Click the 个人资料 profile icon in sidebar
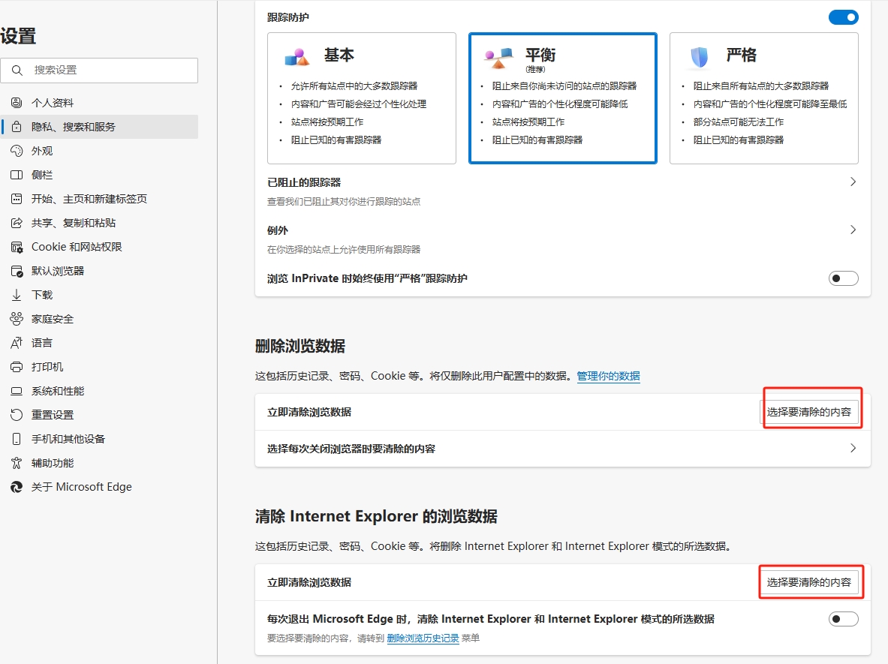The height and width of the screenshot is (664, 888). pyautogui.click(x=17, y=103)
